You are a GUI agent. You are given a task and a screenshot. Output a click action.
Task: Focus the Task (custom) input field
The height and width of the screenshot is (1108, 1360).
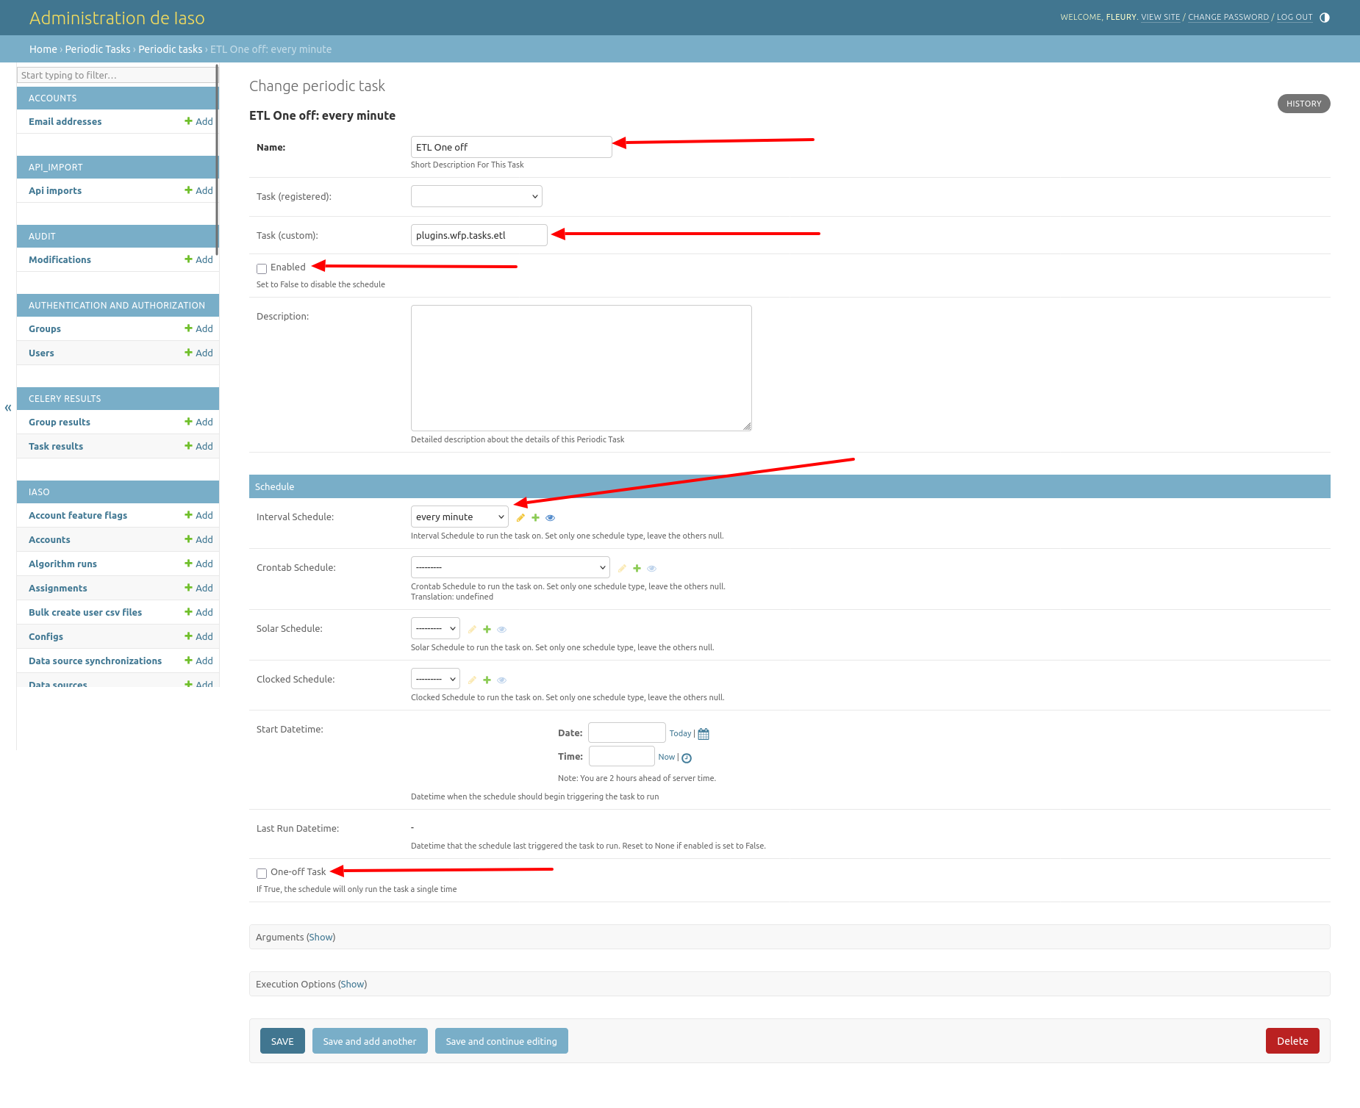479,235
